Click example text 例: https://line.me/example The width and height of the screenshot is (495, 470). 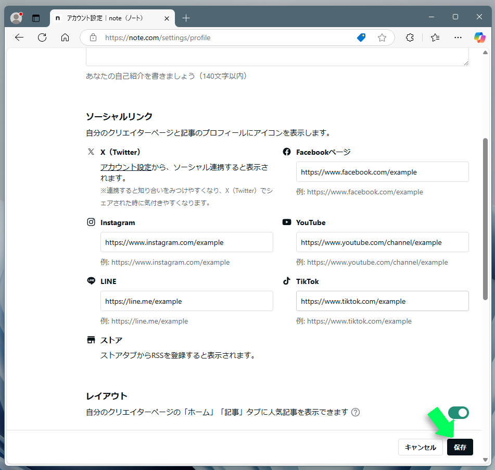(144, 321)
